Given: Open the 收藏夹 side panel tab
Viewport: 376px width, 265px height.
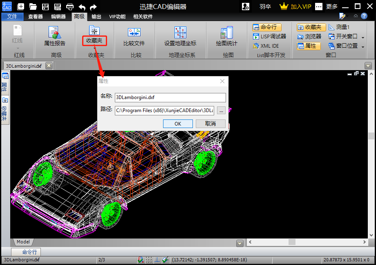Looking at the screenshot, I should [5, 110].
